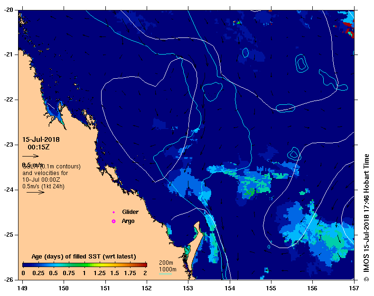Click the scale arrow below '0.5m/s (1kt 24h)'

point(35,192)
